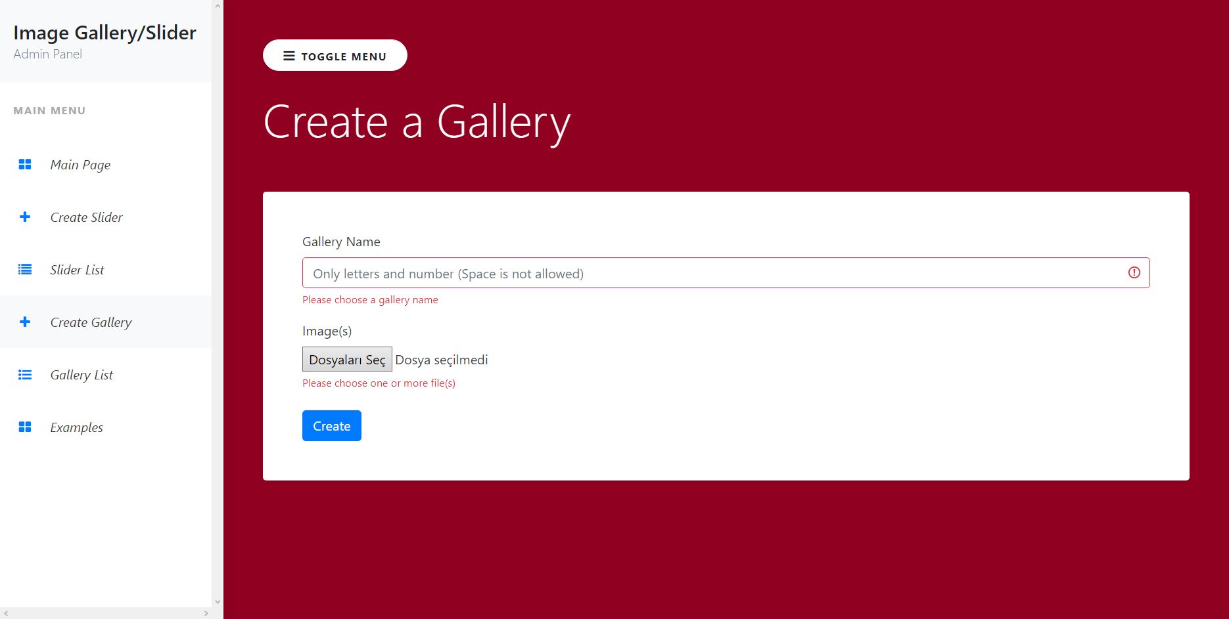Click the red error icon in Gallery Name field

tap(1134, 272)
